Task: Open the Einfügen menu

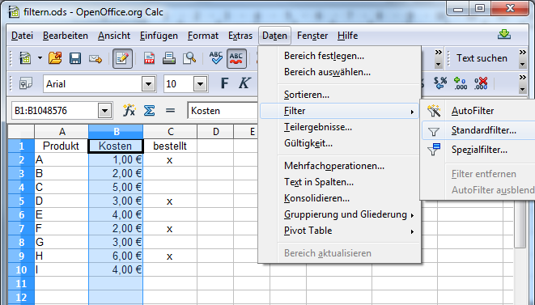Action: (159, 36)
